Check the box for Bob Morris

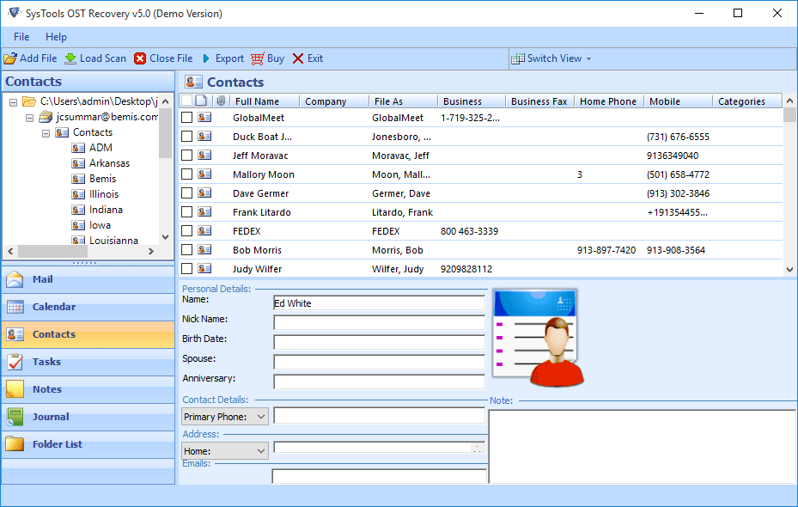point(186,250)
